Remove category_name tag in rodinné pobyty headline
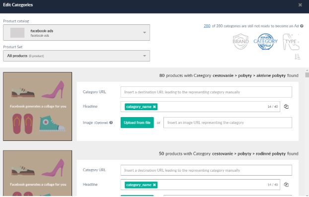The height and width of the screenshot is (197, 309). tap(154, 185)
